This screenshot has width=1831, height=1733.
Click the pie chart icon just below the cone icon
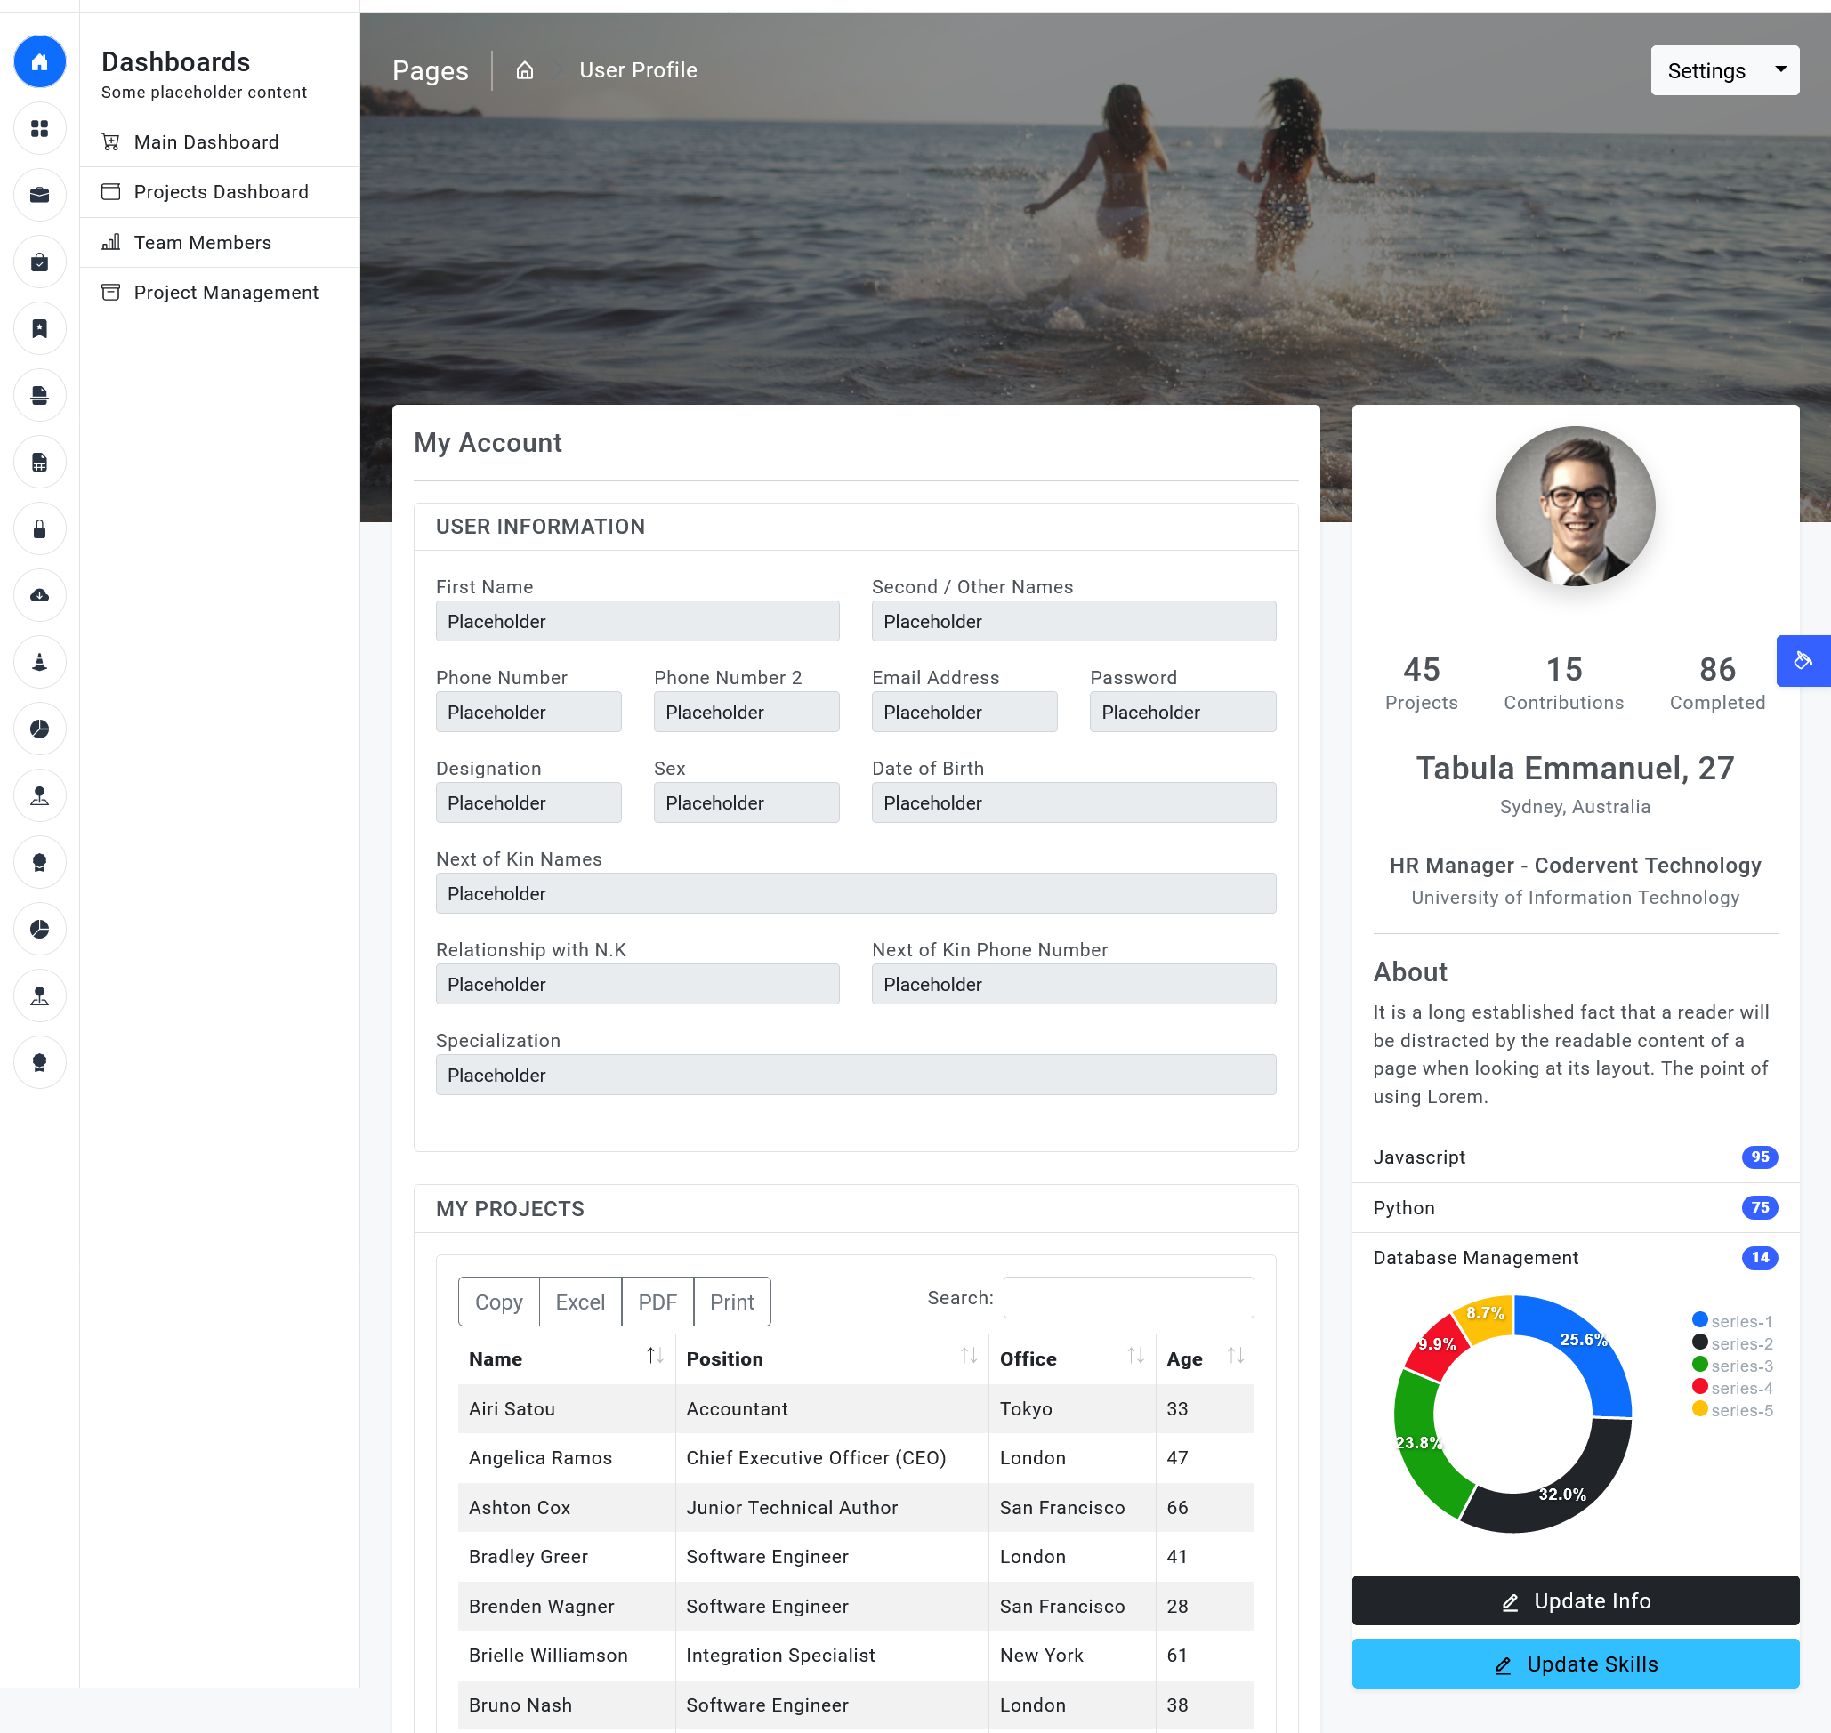tap(40, 729)
